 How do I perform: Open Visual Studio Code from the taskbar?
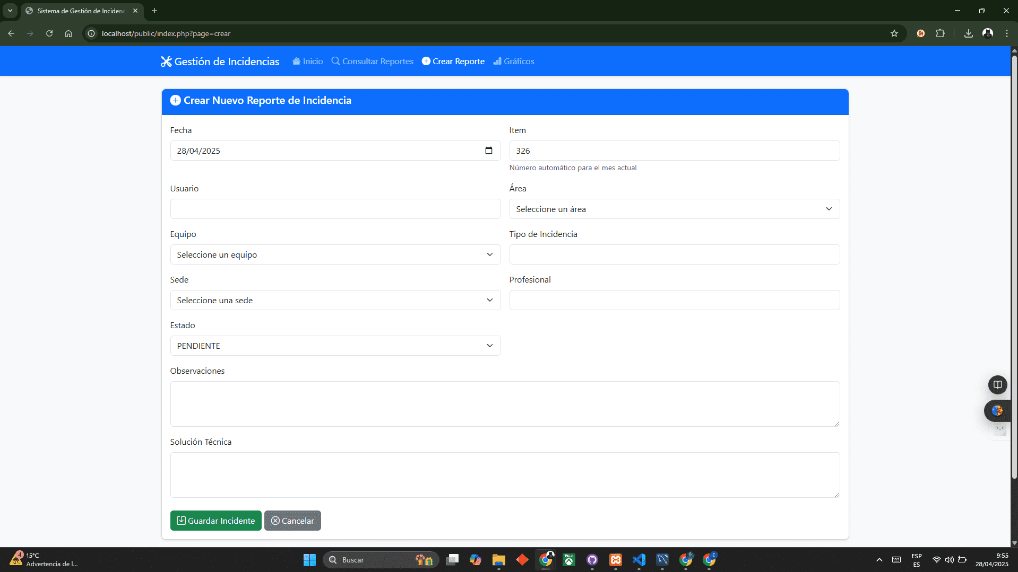point(639,560)
